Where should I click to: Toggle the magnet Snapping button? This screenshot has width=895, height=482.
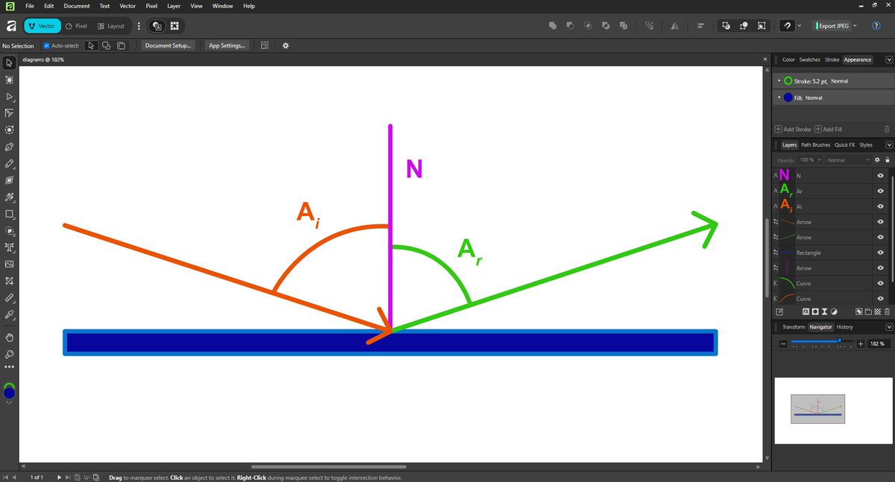786,25
